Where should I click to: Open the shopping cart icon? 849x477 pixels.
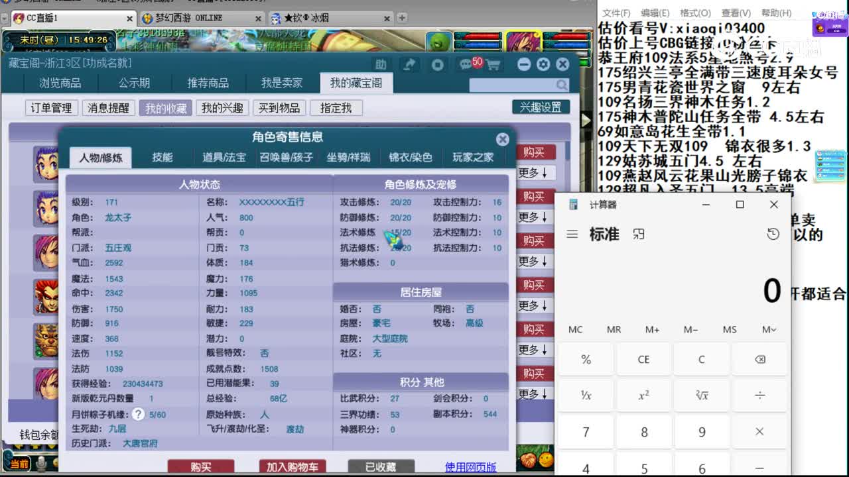(493, 64)
